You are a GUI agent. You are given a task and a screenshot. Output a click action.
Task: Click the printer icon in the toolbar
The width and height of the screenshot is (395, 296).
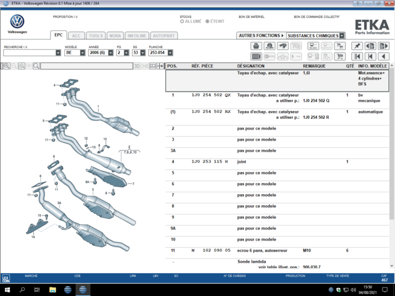tap(256, 46)
